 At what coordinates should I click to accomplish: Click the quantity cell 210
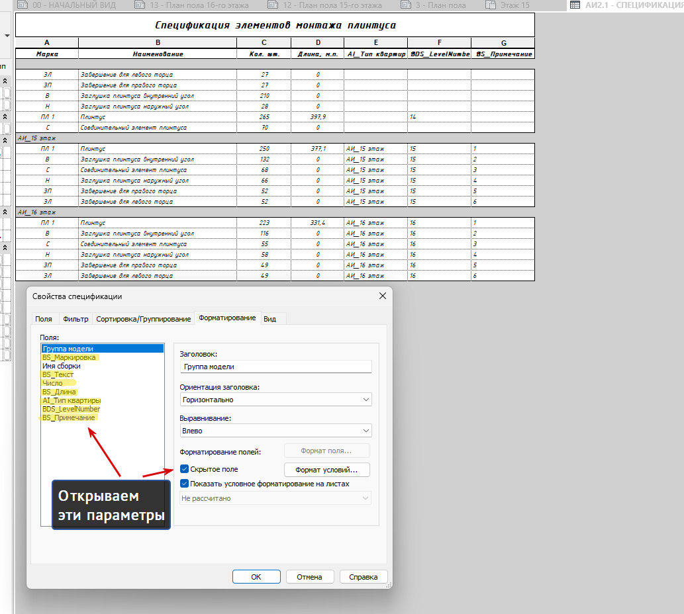point(264,96)
